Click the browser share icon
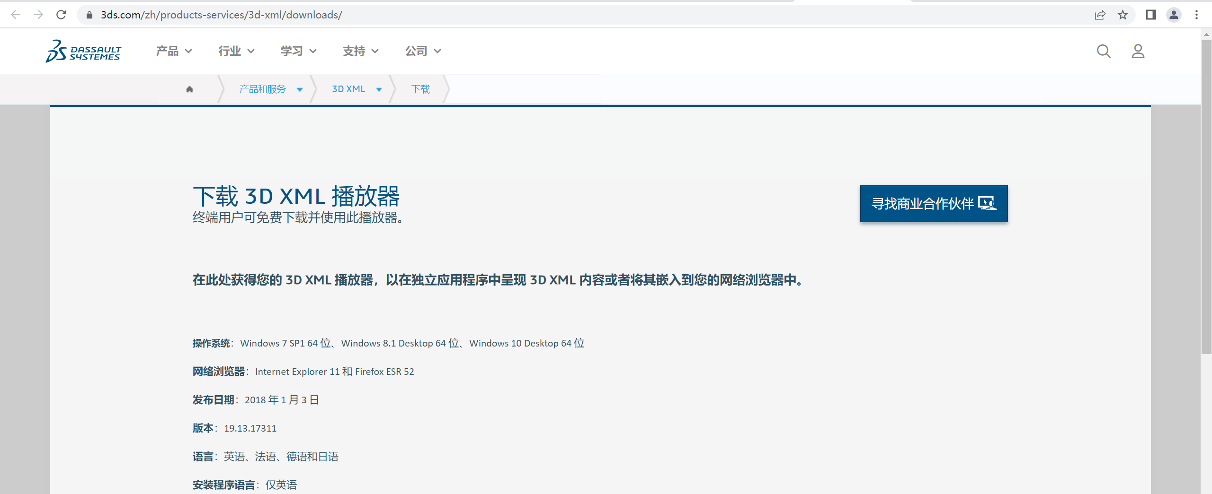Viewport: 1212px width, 494px height. [1100, 15]
